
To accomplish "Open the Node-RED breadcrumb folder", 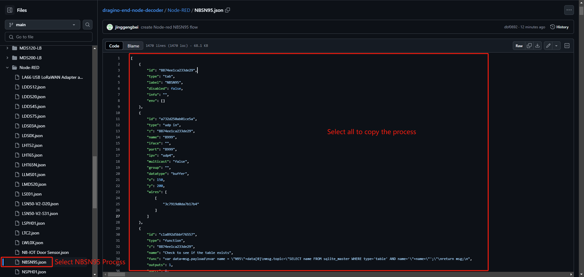I will pos(179,10).
